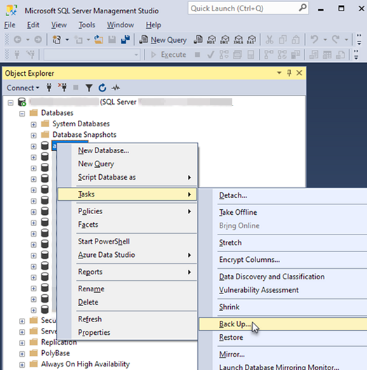
Task: Open the File menu
Action: point(10,25)
